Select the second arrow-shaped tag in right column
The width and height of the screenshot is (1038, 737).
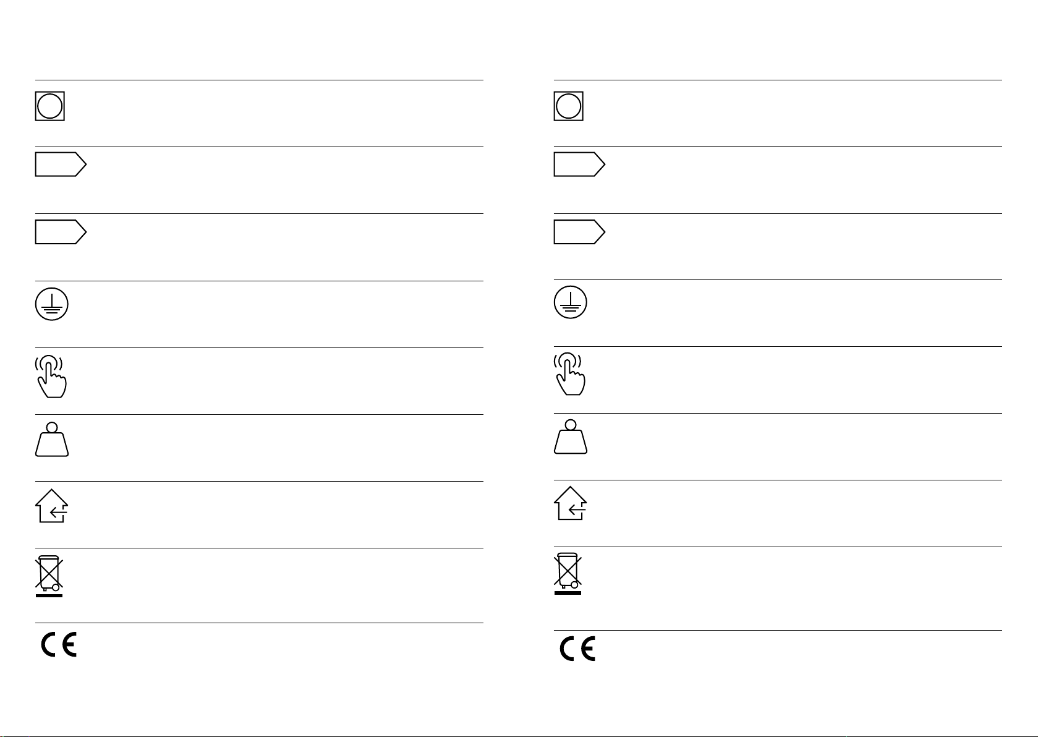[x=579, y=232]
